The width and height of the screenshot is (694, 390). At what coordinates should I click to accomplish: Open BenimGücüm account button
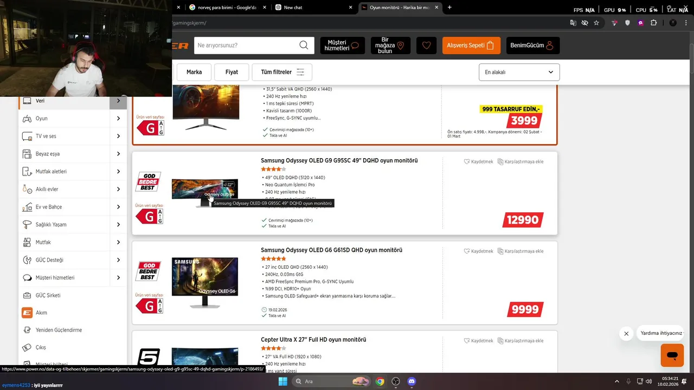533,45
